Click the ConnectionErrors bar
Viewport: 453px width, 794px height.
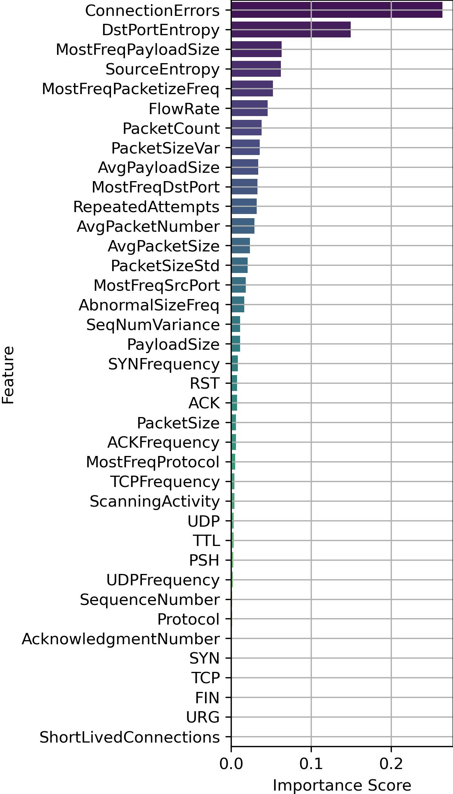tap(336, 10)
